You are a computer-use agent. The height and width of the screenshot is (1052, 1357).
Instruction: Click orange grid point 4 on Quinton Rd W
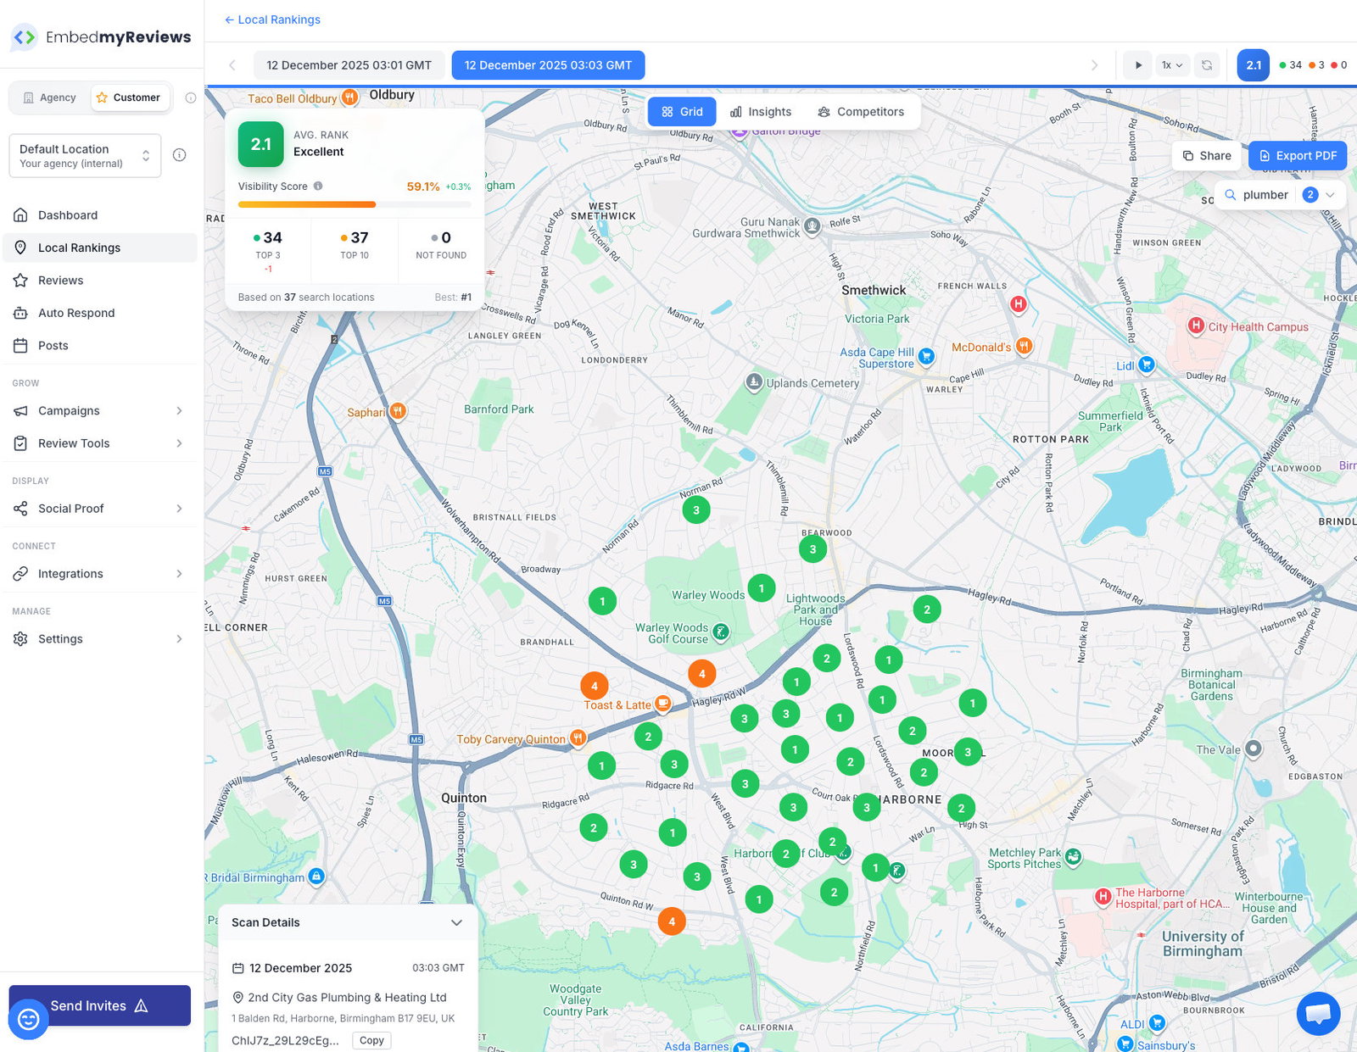point(672,921)
